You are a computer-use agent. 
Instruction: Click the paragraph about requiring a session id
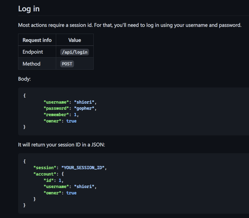pos(130,25)
